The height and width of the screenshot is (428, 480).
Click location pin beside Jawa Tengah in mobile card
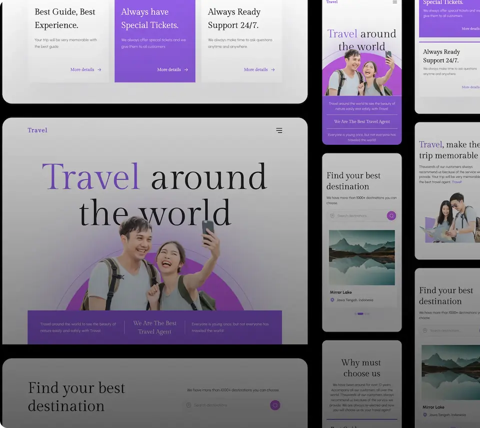332,300
